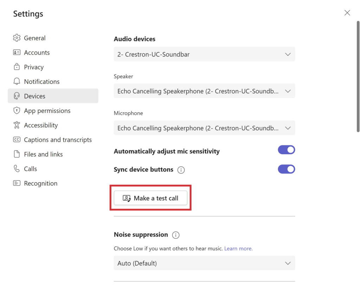
Task: Close the Settings dialog with the X
Action: [x=347, y=13]
